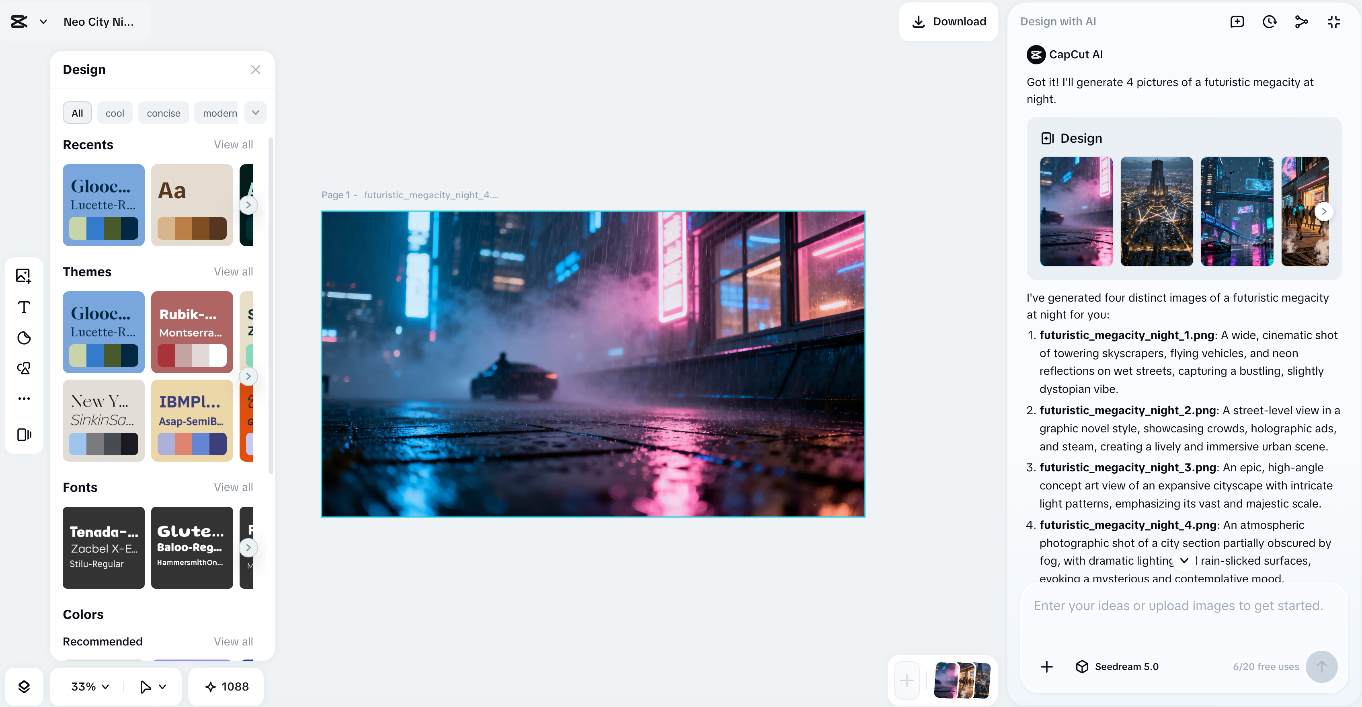The width and height of the screenshot is (1362, 707).
Task: Click the sticker/pie element icon
Action: [24, 338]
